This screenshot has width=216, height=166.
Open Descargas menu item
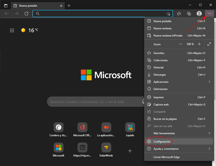[179, 74]
